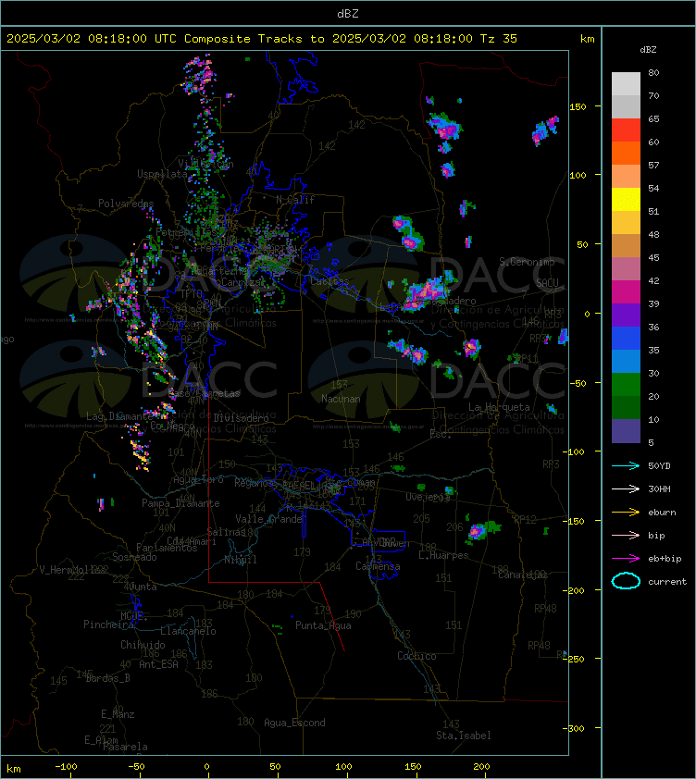Select the bright green swatch in dBZ scale
Viewport: 696px width, 779px height.
626,384
